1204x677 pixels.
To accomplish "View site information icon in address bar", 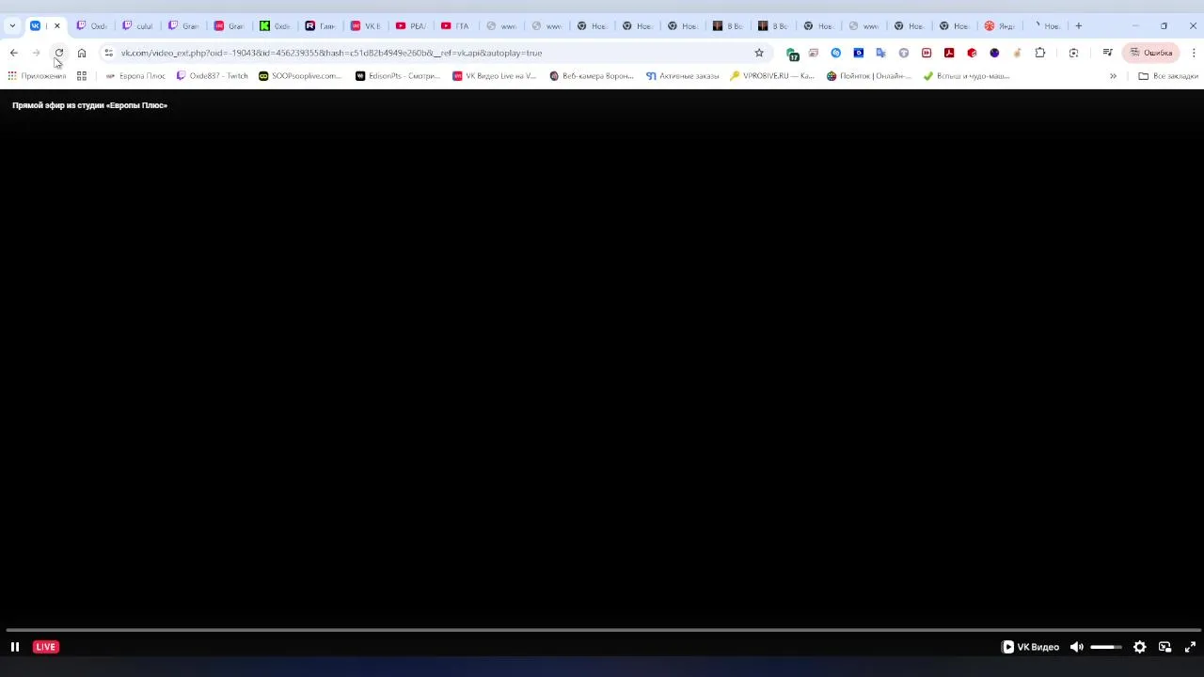I will coord(108,53).
